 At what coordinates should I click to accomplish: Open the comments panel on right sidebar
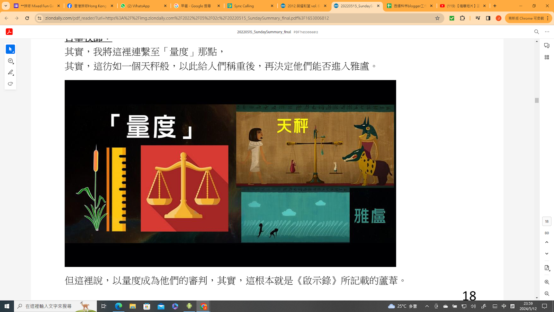coord(547,45)
